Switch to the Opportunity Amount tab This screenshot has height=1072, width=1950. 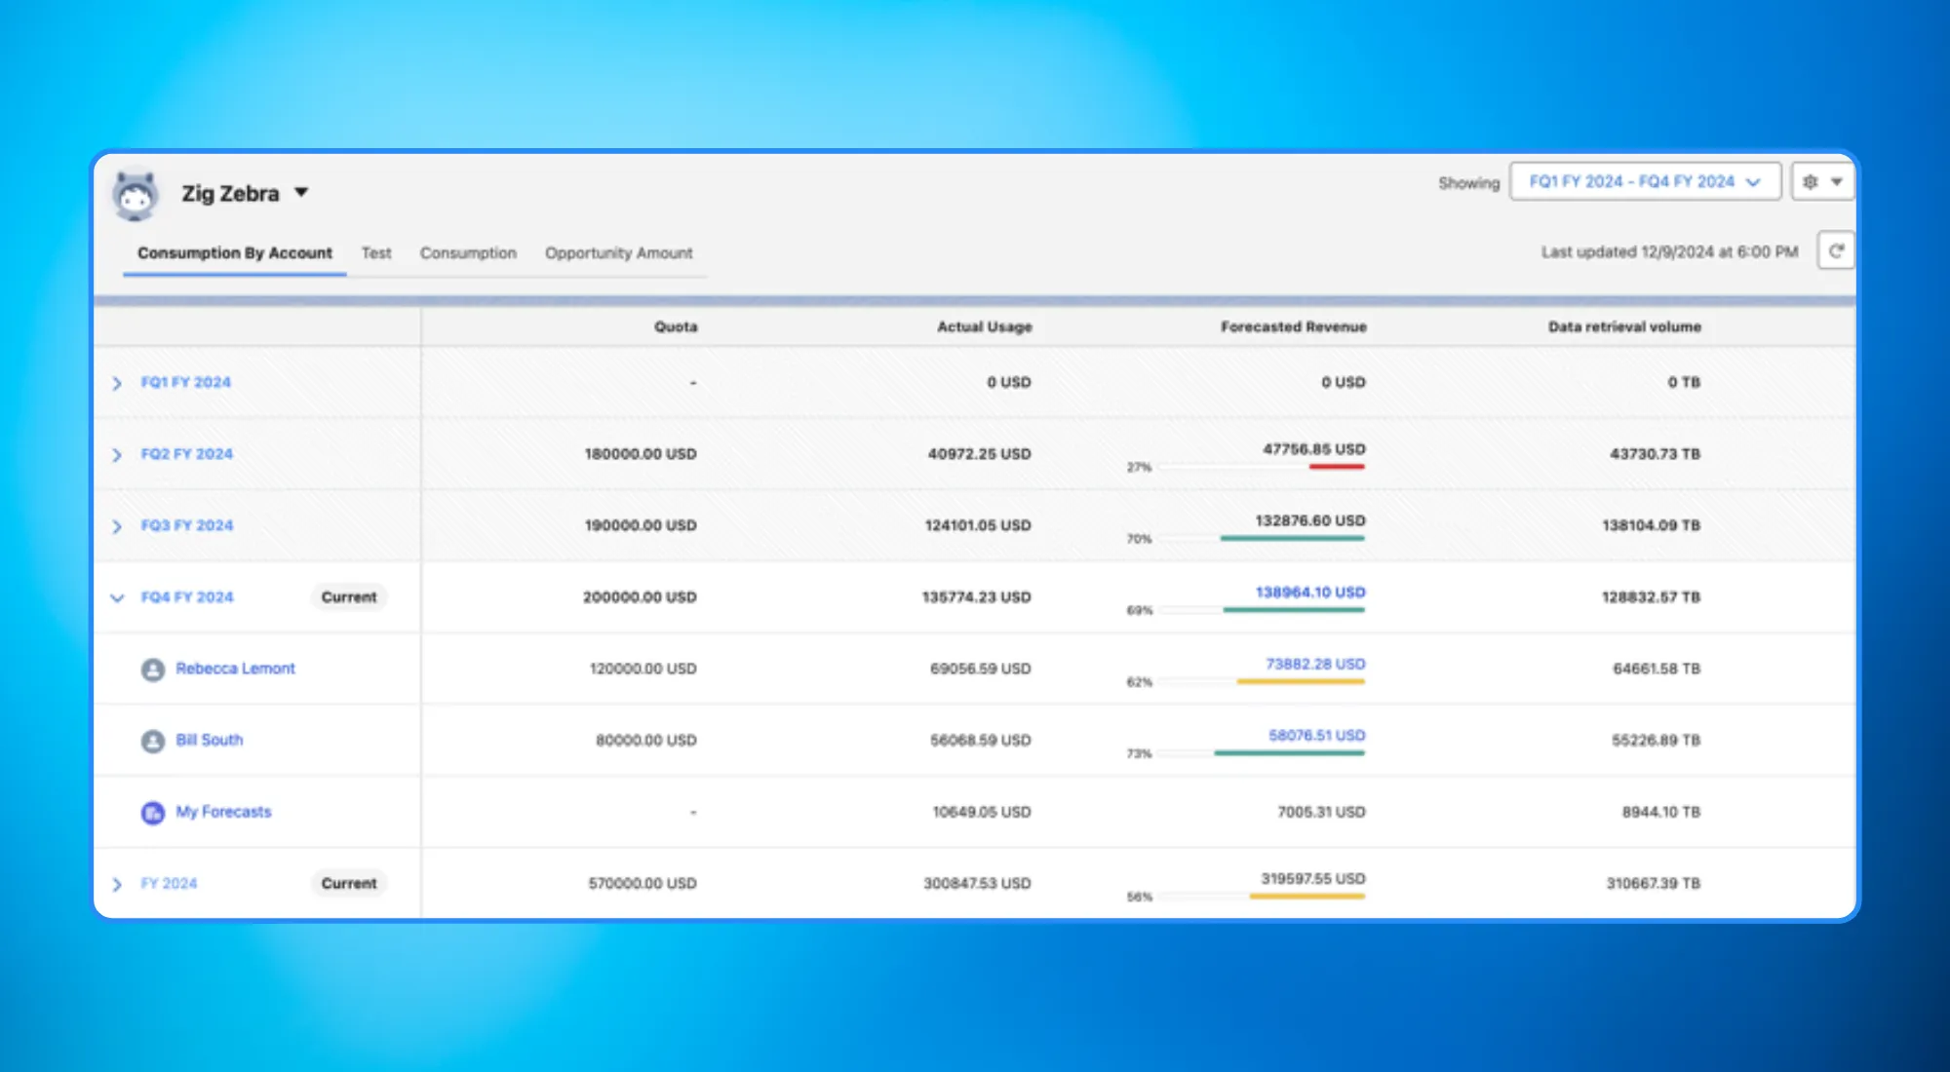click(x=618, y=253)
